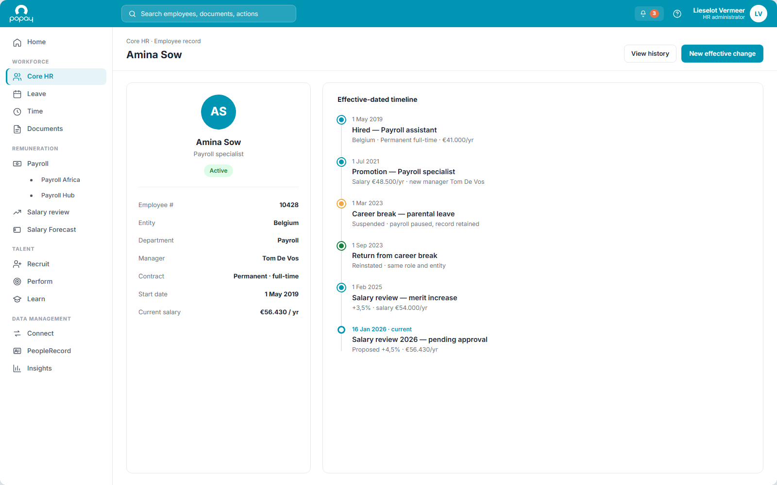
Task: Click the Perform target icon
Action: coord(17,282)
